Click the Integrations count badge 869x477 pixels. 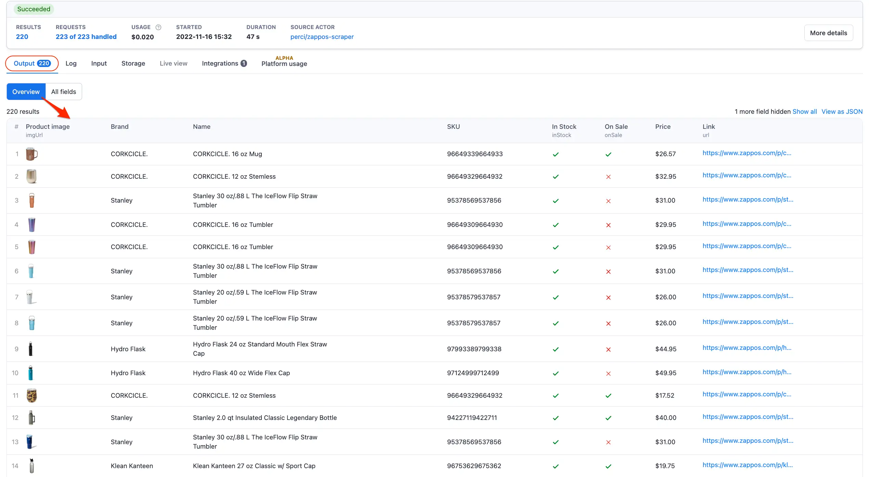(244, 64)
